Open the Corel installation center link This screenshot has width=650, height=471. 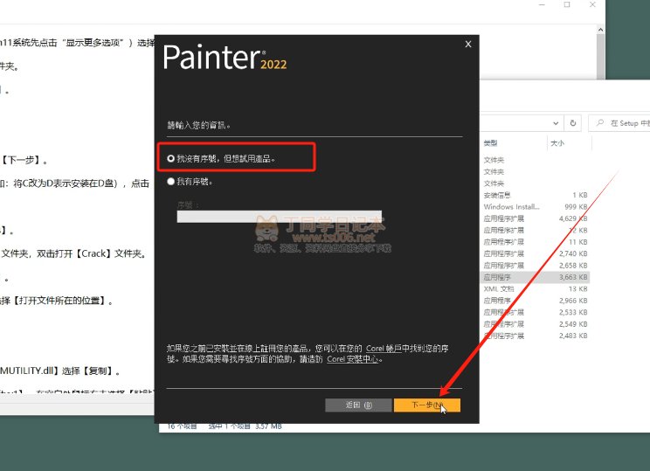point(353,359)
